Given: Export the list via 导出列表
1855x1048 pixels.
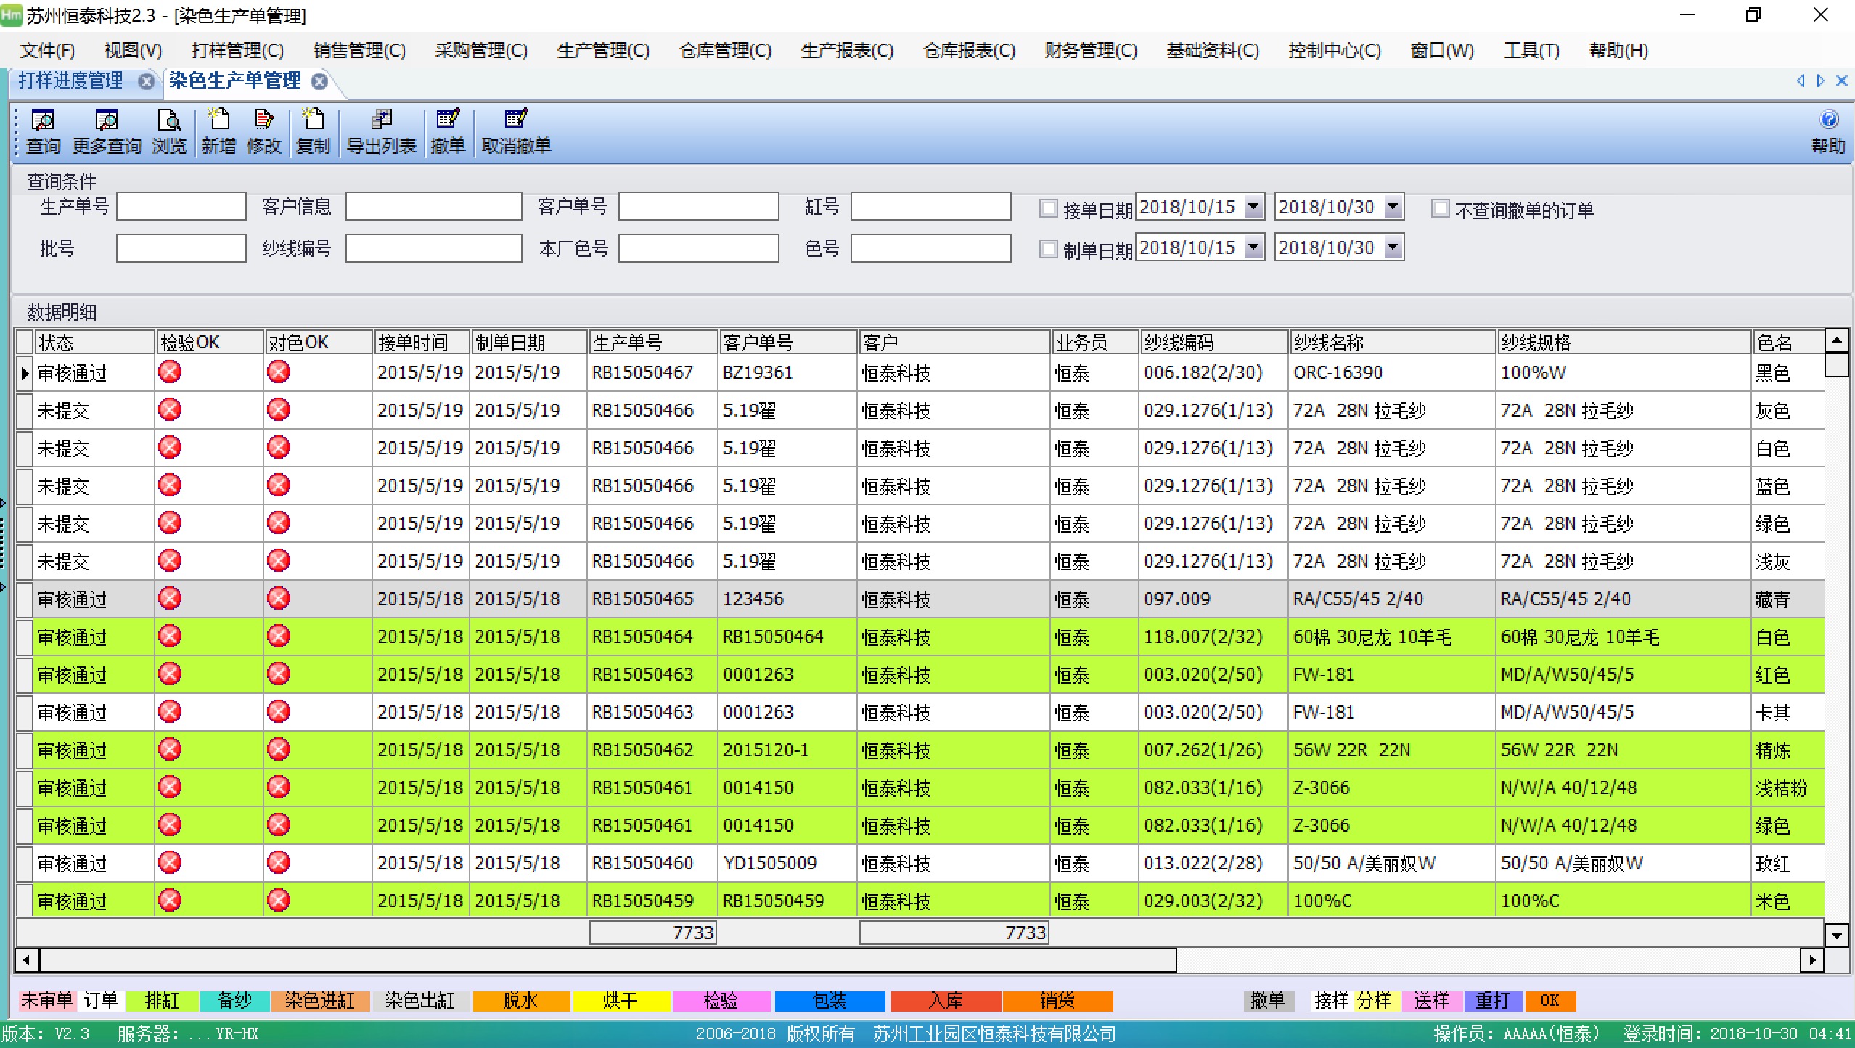Looking at the screenshot, I should point(380,131).
